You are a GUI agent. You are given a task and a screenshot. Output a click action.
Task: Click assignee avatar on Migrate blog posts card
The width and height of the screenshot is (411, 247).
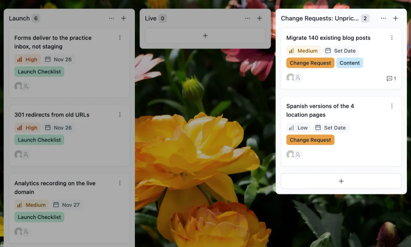[290, 78]
